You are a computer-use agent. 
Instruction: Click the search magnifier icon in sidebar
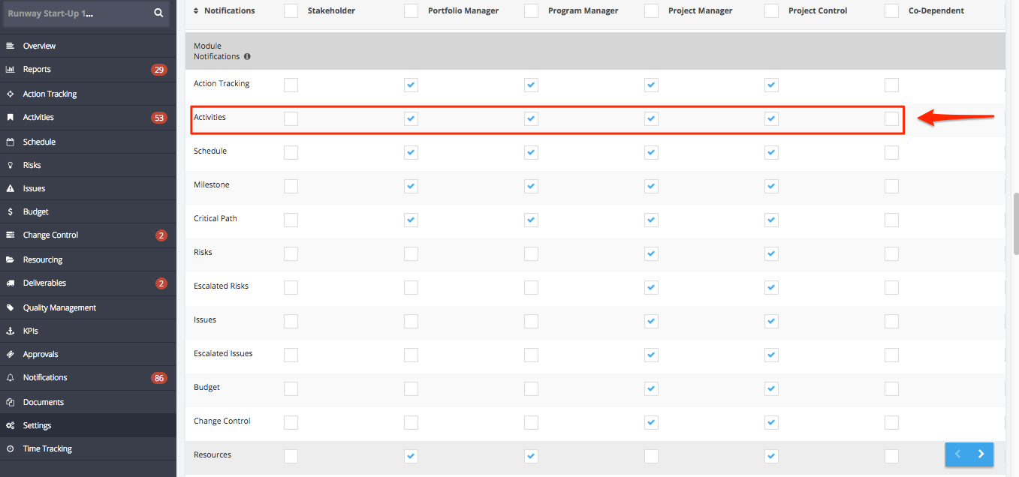tap(158, 13)
